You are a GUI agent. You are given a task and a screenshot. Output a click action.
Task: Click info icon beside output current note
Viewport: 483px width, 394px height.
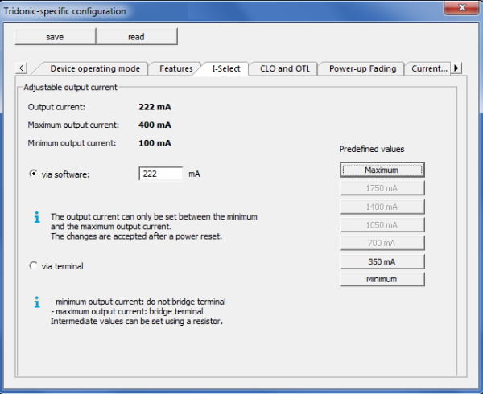[x=37, y=217]
